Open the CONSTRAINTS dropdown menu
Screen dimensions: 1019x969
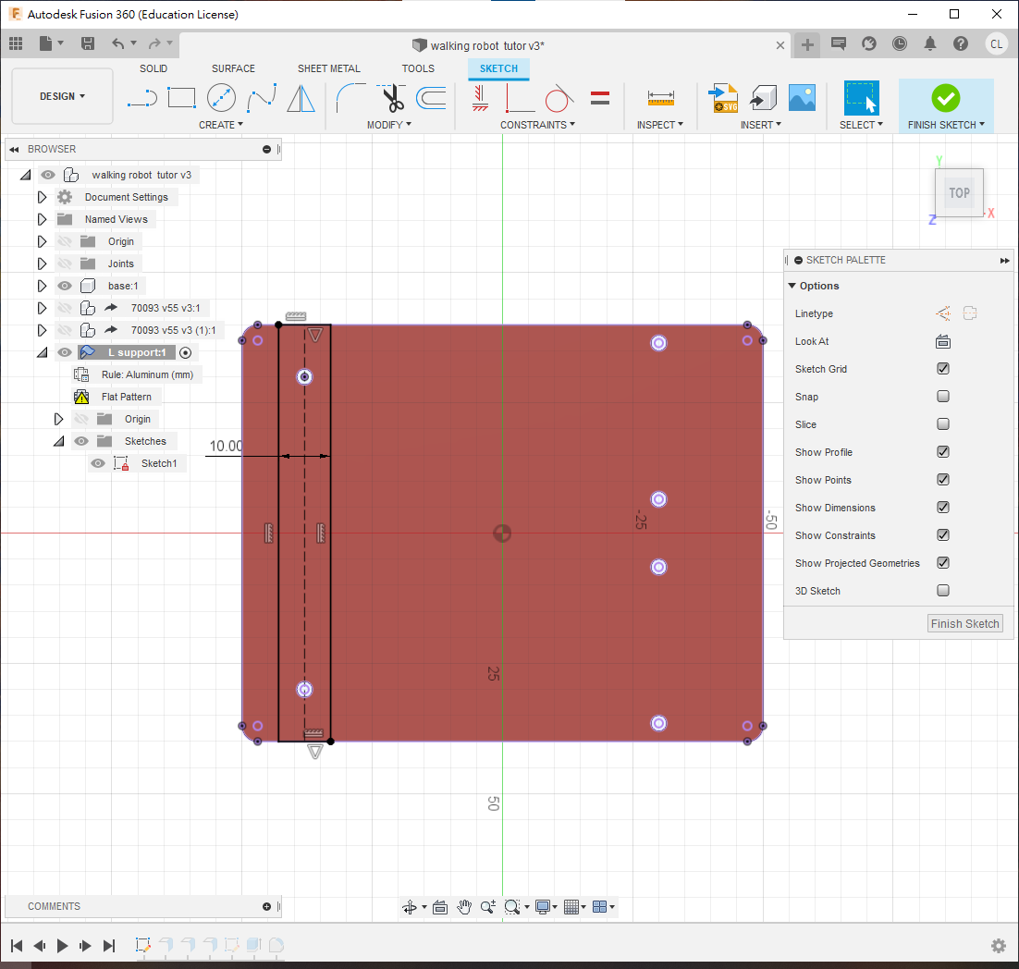tap(537, 125)
